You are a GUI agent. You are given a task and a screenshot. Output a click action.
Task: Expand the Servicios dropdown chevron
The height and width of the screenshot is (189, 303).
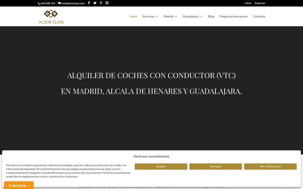157,16
